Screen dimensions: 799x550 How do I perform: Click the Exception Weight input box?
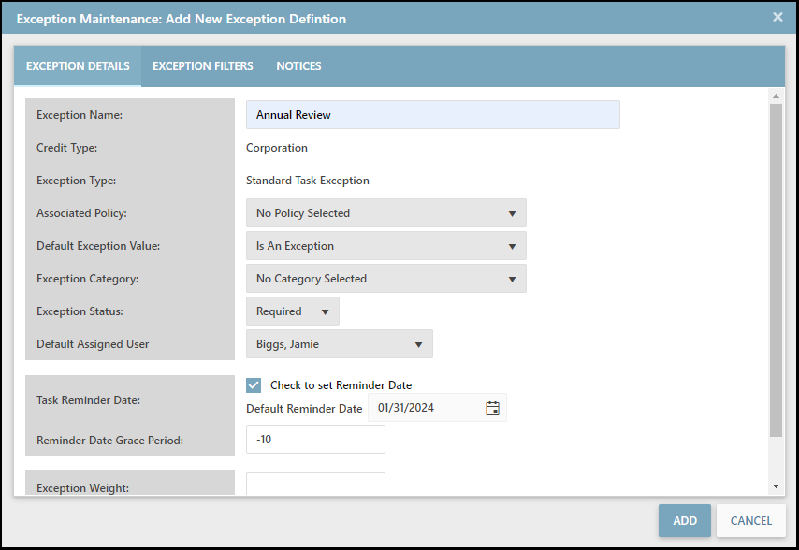pyautogui.click(x=315, y=484)
